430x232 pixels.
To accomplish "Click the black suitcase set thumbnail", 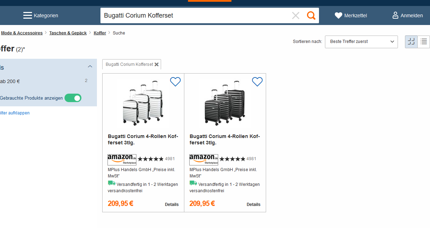I will click(x=225, y=103).
